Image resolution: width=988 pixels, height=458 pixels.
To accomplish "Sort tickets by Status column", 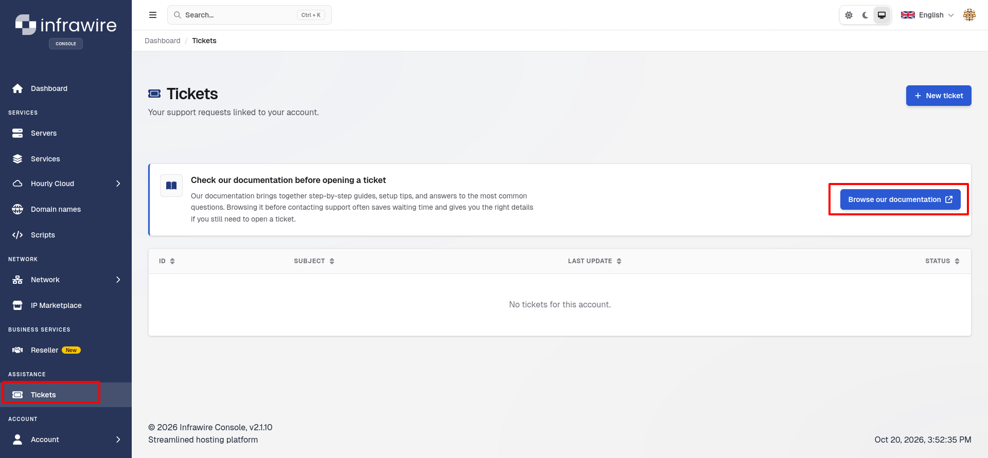I will click(x=942, y=261).
